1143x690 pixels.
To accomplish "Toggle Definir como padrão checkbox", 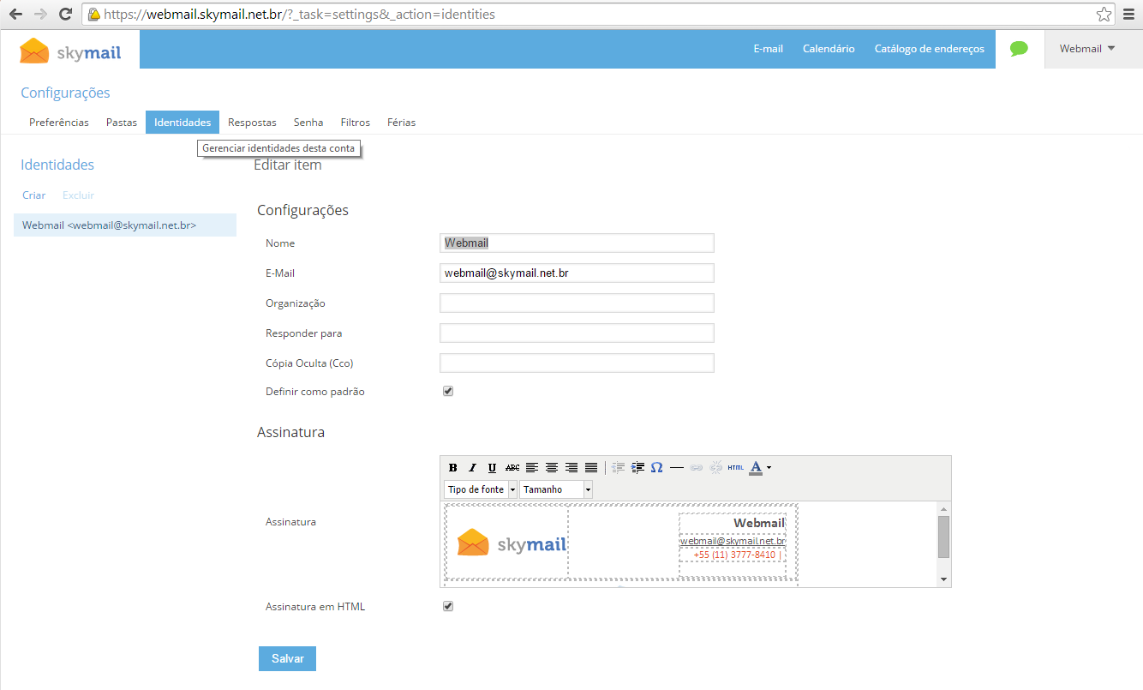I will point(447,391).
